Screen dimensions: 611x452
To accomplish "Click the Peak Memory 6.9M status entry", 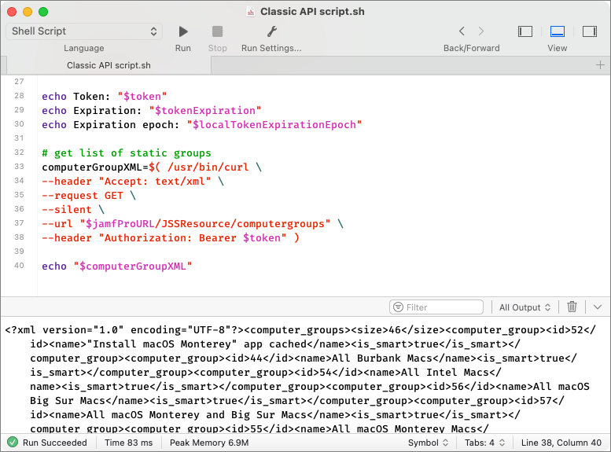I will coord(209,443).
